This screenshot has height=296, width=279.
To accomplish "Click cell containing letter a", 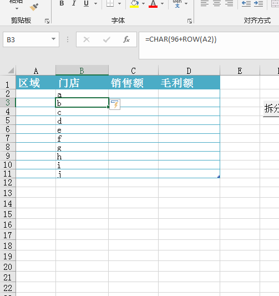I will click(x=82, y=94).
